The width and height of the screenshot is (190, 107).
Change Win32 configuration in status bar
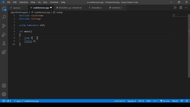[175, 101]
